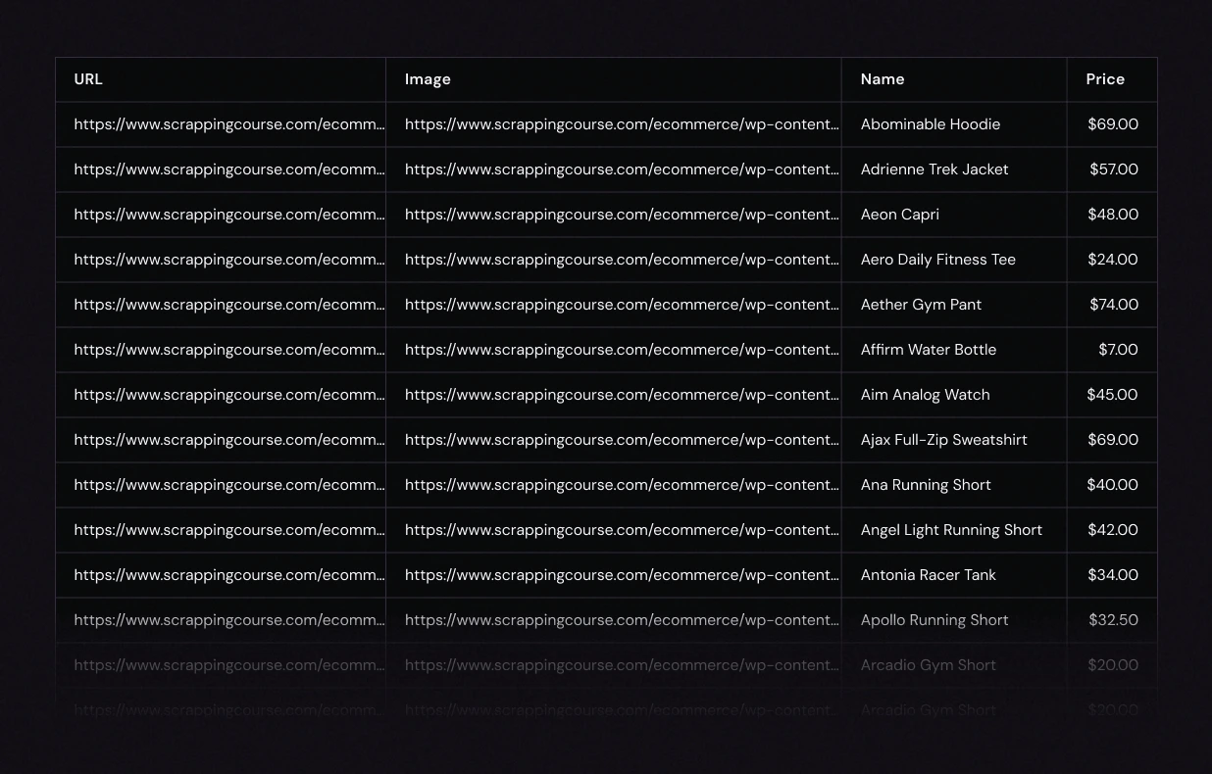Click the Image column header
This screenshot has height=774, width=1212.
pyautogui.click(x=428, y=79)
